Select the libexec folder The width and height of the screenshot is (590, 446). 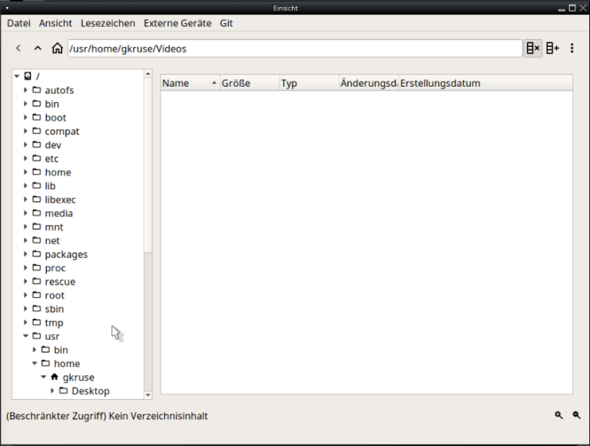(x=60, y=200)
